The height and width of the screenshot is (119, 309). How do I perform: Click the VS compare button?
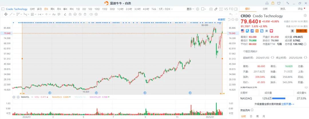pyautogui.click(x=226, y=9)
